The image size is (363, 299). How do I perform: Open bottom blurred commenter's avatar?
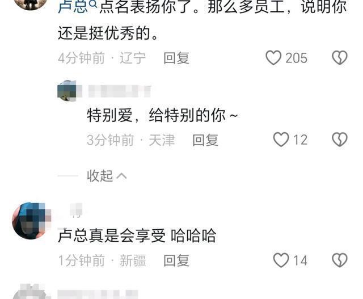[32, 292]
